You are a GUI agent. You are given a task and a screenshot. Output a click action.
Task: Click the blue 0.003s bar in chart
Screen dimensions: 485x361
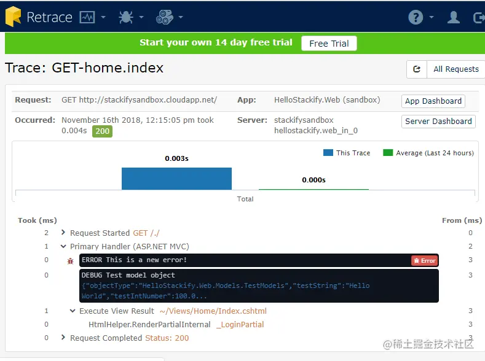pyautogui.click(x=176, y=179)
